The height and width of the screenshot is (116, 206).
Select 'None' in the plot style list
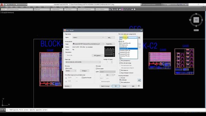pyautogui.click(x=128, y=39)
